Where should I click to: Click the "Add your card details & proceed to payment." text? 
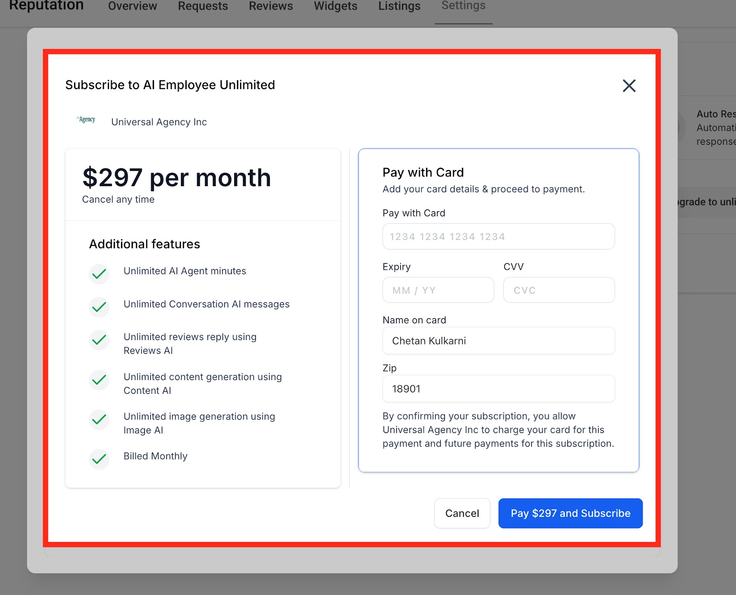[x=484, y=189]
